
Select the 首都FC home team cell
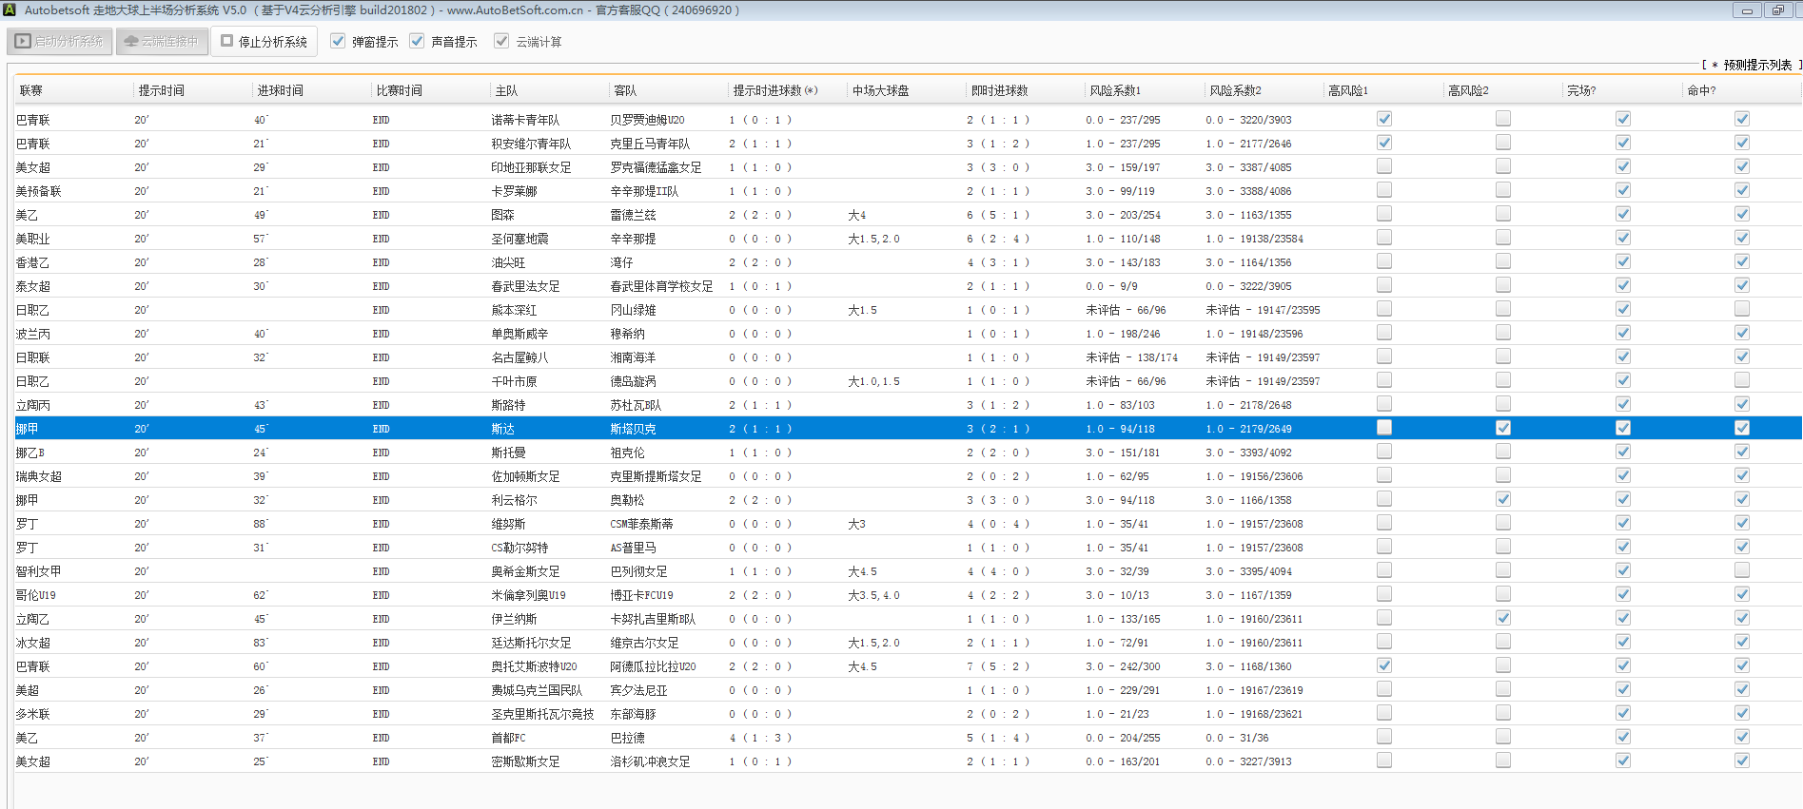[x=508, y=738]
